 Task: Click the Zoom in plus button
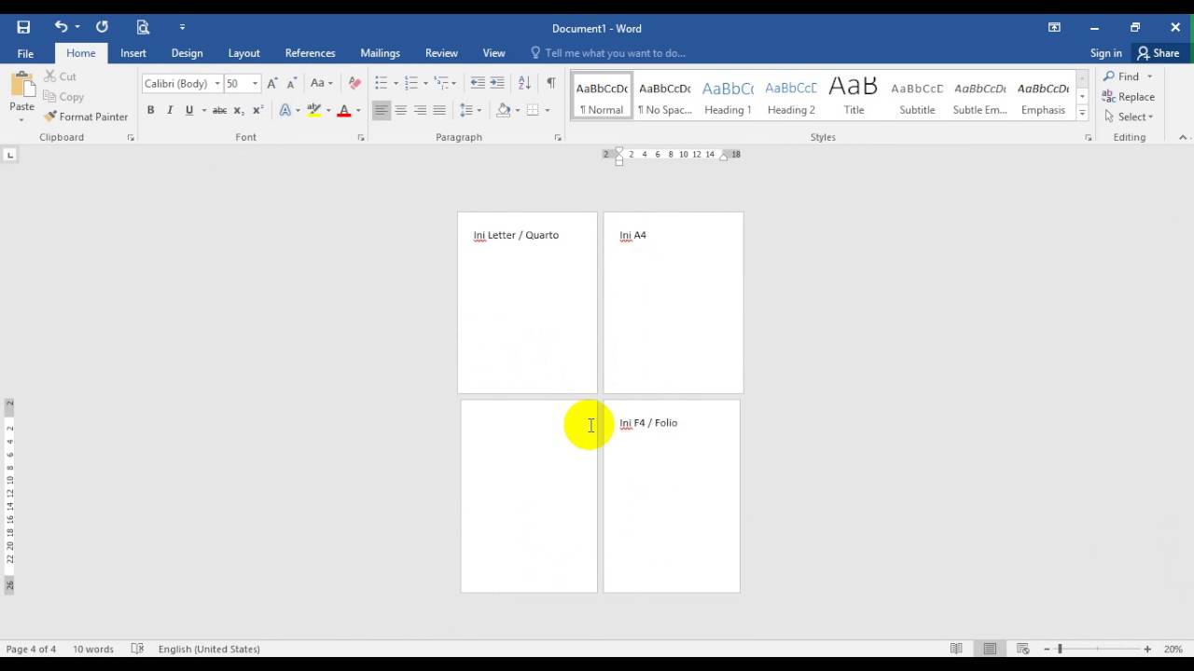coord(1147,649)
